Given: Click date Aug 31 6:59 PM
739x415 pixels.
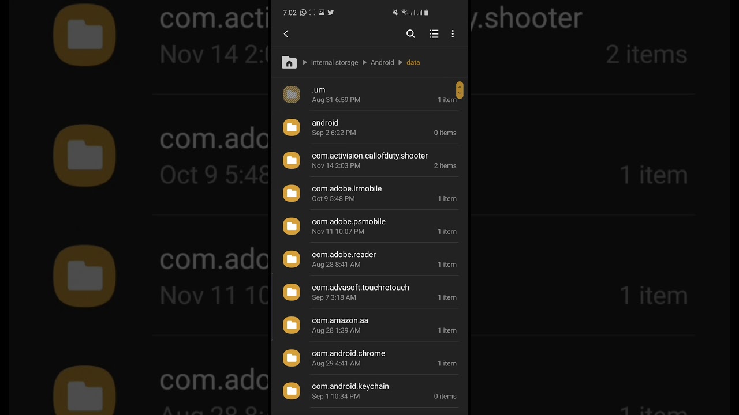Looking at the screenshot, I should point(336,100).
